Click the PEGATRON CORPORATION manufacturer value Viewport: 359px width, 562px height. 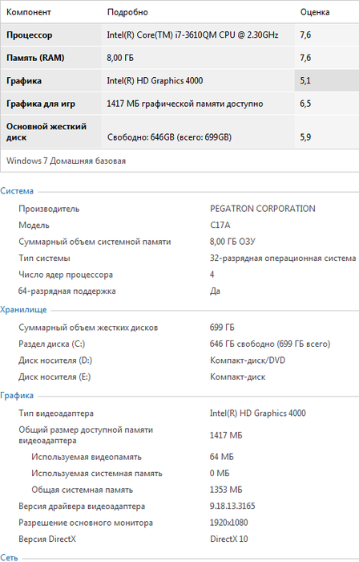(x=263, y=209)
